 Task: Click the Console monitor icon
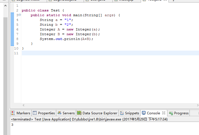point(144,113)
